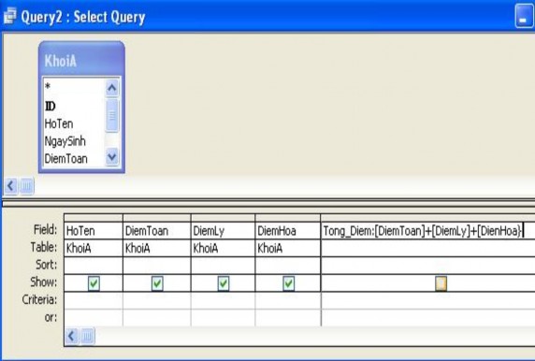The image size is (535, 361).
Task: Click the Sort cell for DiemLy column
Action: click(x=224, y=266)
